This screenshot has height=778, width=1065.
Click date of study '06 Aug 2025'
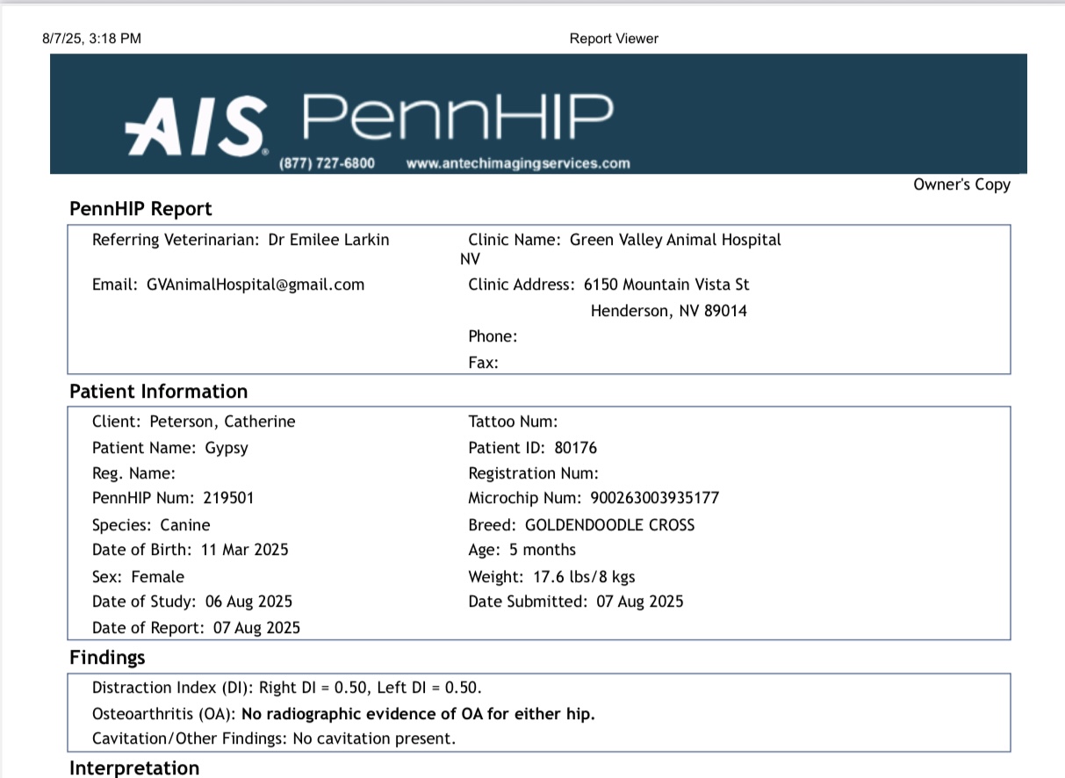coord(248,602)
